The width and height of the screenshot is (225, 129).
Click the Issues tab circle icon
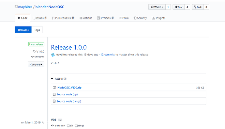click(x=34, y=18)
